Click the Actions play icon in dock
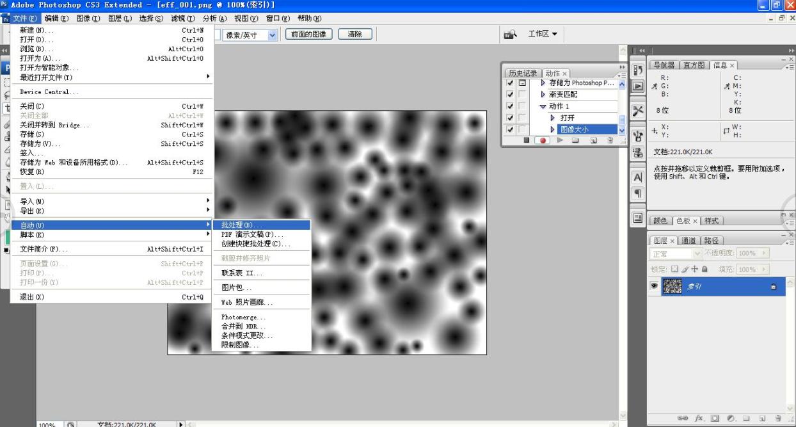The image size is (796, 427). click(x=638, y=86)
